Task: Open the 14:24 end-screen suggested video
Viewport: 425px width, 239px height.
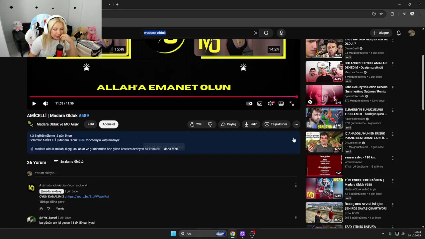Action: 240,47
